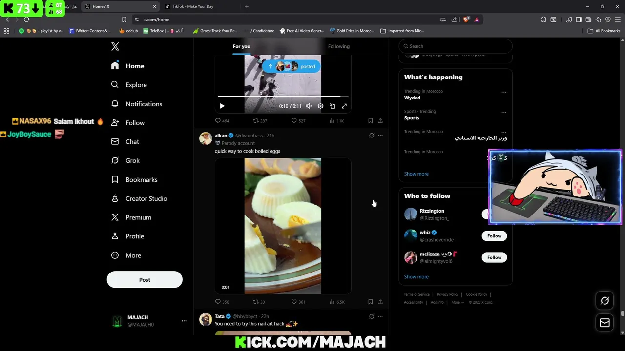Expand the footer More menu

tap(458, 302)
